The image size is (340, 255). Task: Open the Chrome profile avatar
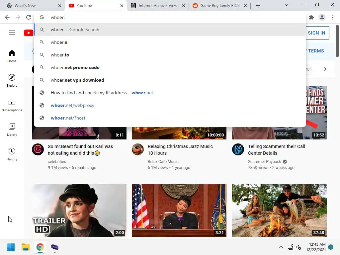point(322,17)
